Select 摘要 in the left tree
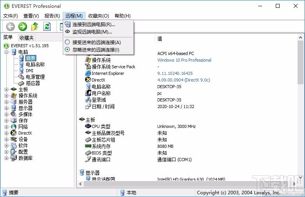Screen dimensions: 305x197 tap(31, 58)
